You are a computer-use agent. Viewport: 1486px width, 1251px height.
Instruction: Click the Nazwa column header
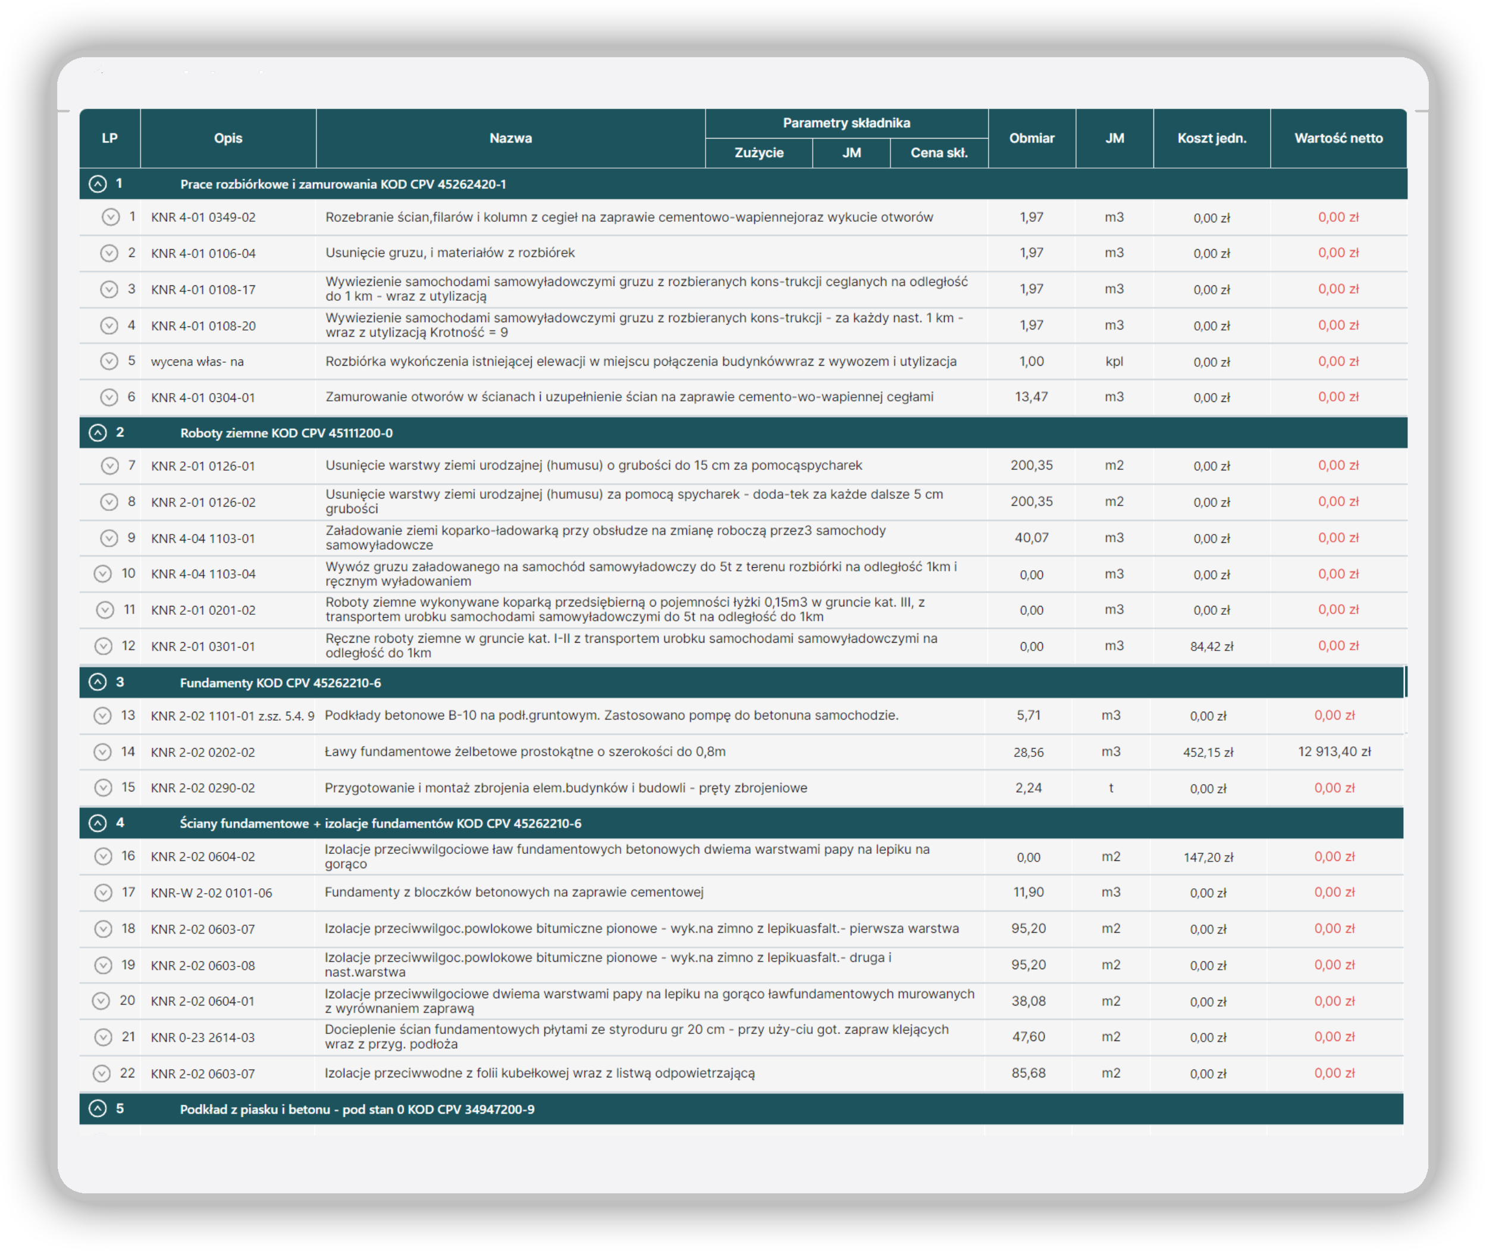click(510, 139)
